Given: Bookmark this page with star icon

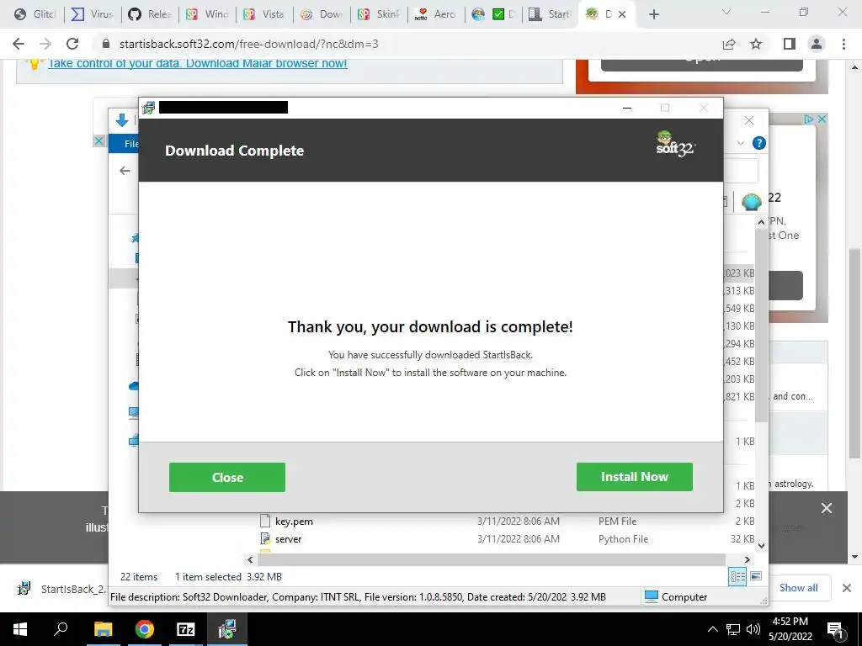Looking at the screenshot, I should [x=757, y=44].
